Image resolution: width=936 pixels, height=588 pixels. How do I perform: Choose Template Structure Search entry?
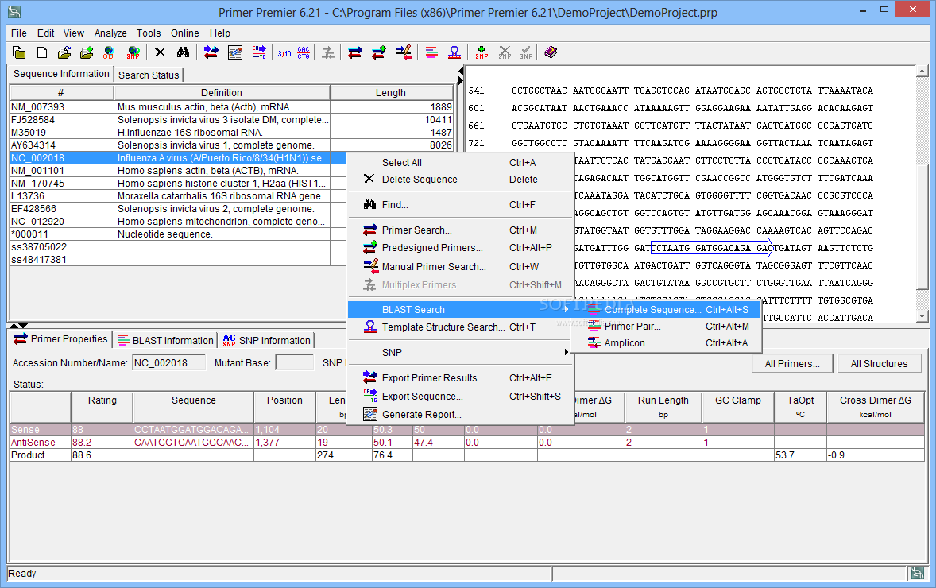click(x=459, y=327)
